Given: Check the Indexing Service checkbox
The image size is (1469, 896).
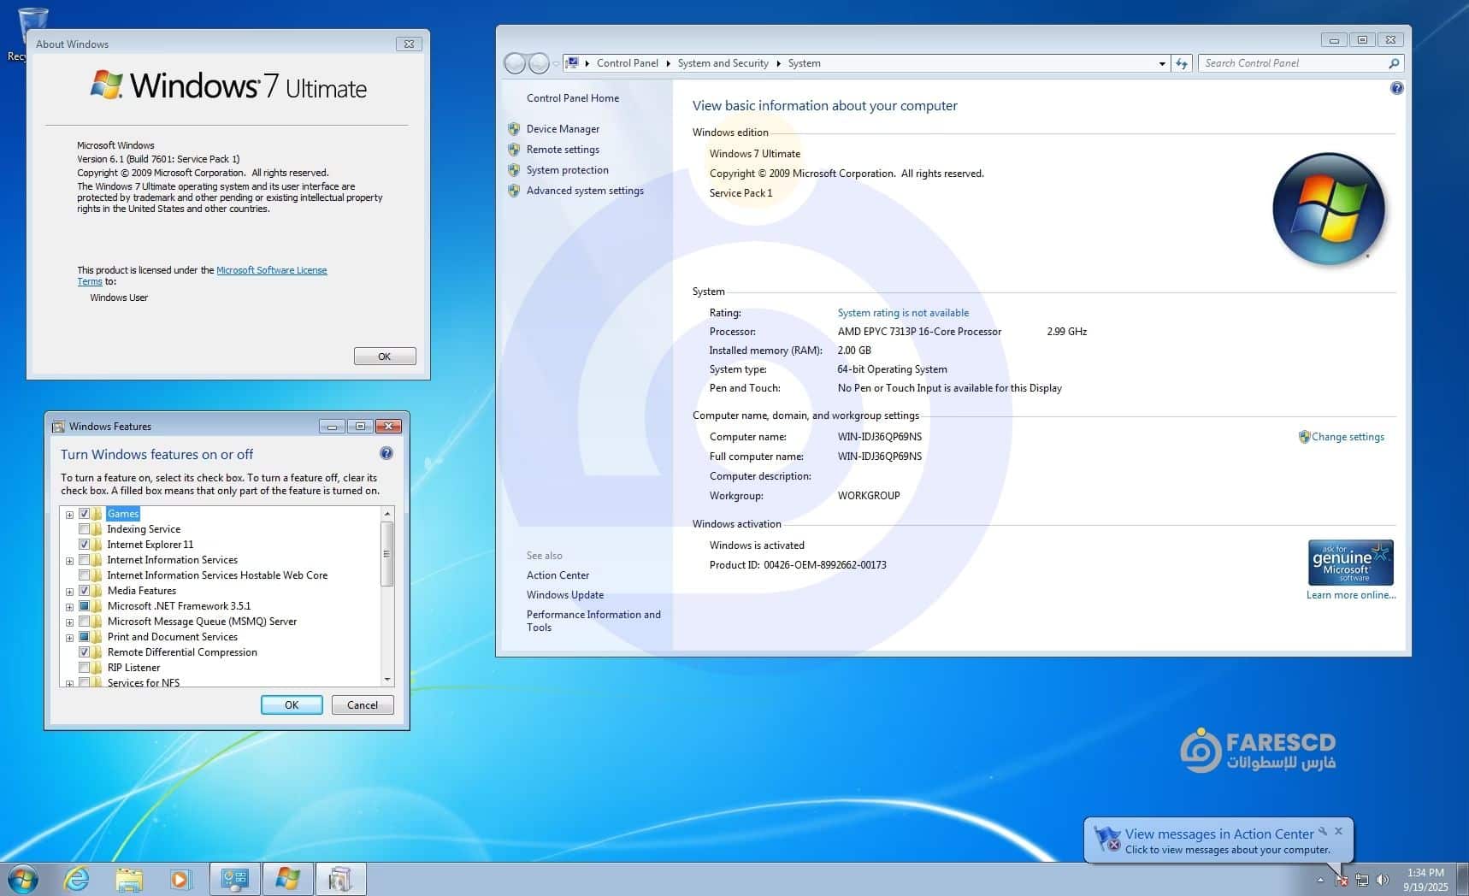Looking at the screenshot, I should (85, 529).
